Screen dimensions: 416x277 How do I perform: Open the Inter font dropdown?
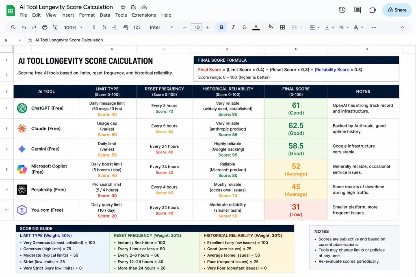tap(161, 27)
